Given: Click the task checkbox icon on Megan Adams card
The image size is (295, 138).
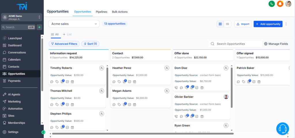Looking at the screenshot, I should click(130, 104).
